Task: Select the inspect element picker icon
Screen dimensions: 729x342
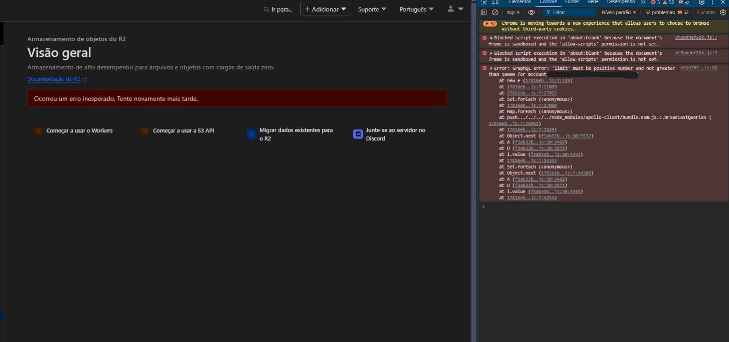Action: click(484, 2)
